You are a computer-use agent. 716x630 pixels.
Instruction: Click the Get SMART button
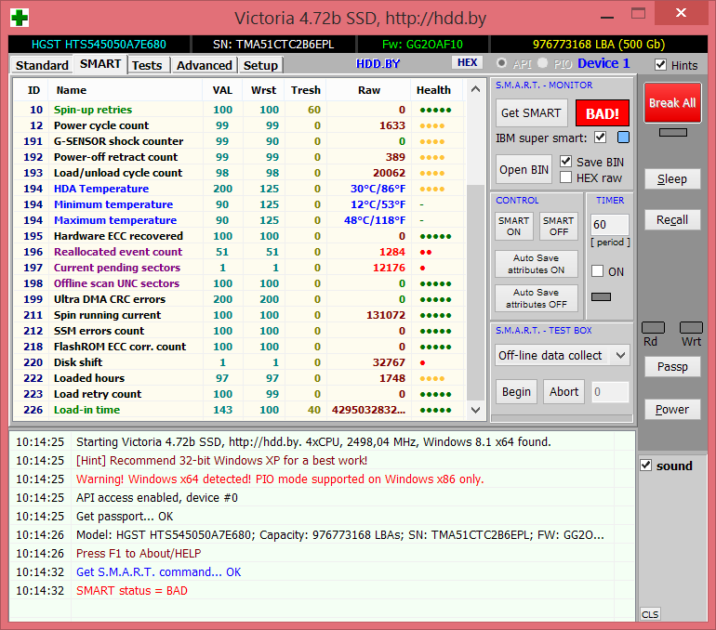pos(531,113)
